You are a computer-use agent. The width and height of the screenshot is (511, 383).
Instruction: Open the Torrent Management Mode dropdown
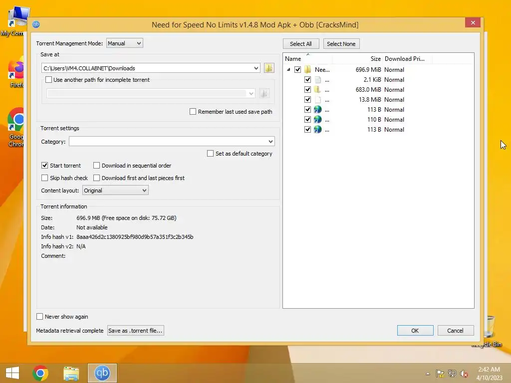click(124, 43)
